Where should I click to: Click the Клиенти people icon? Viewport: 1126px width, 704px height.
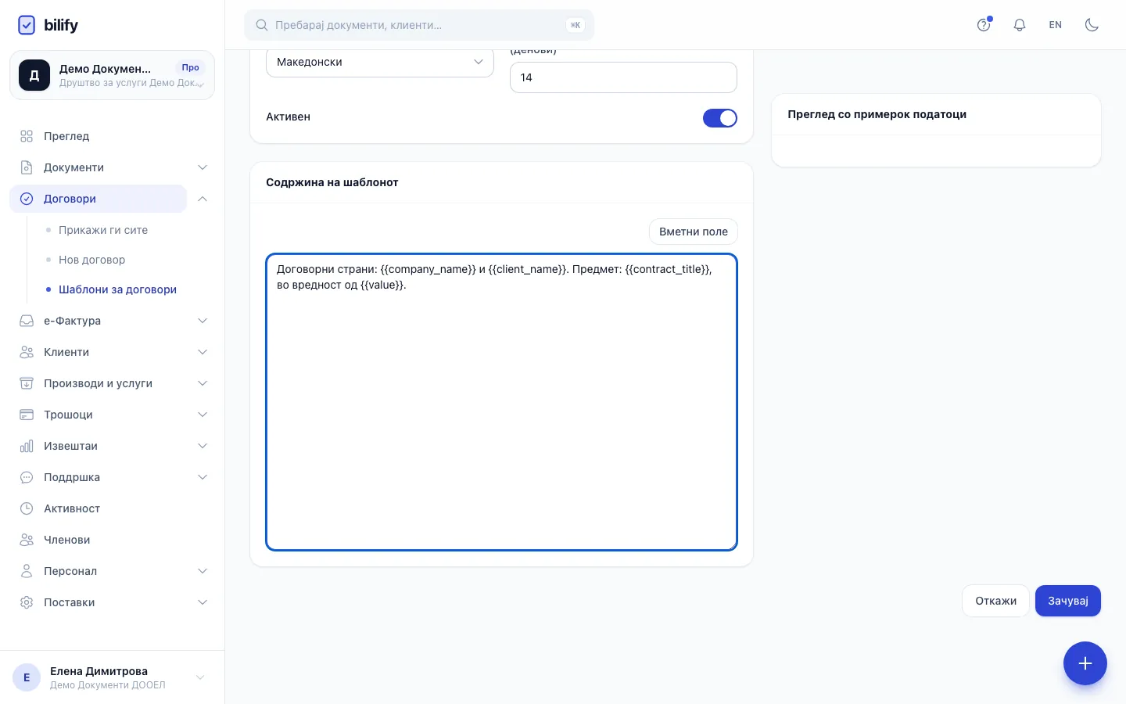click(x=27, y=352)
